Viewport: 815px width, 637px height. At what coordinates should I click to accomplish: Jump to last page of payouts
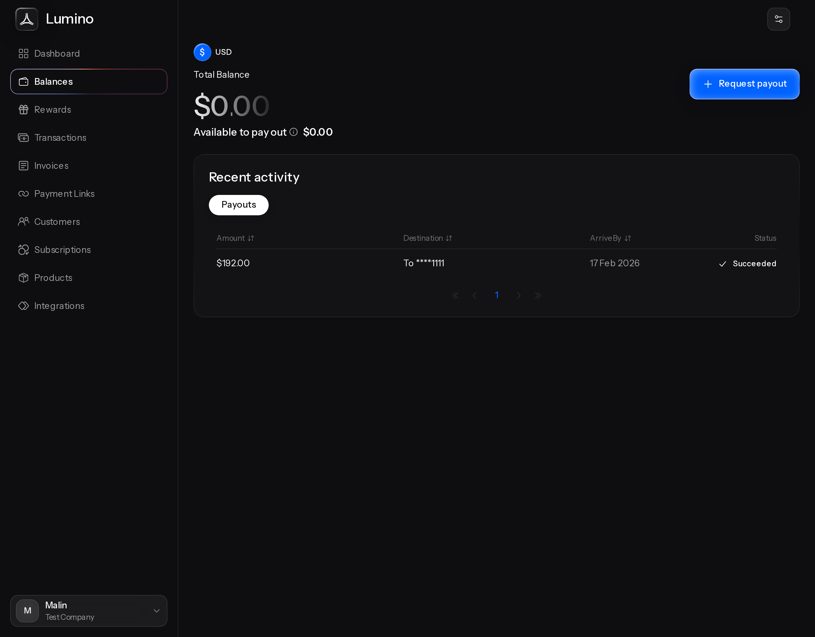538,295
